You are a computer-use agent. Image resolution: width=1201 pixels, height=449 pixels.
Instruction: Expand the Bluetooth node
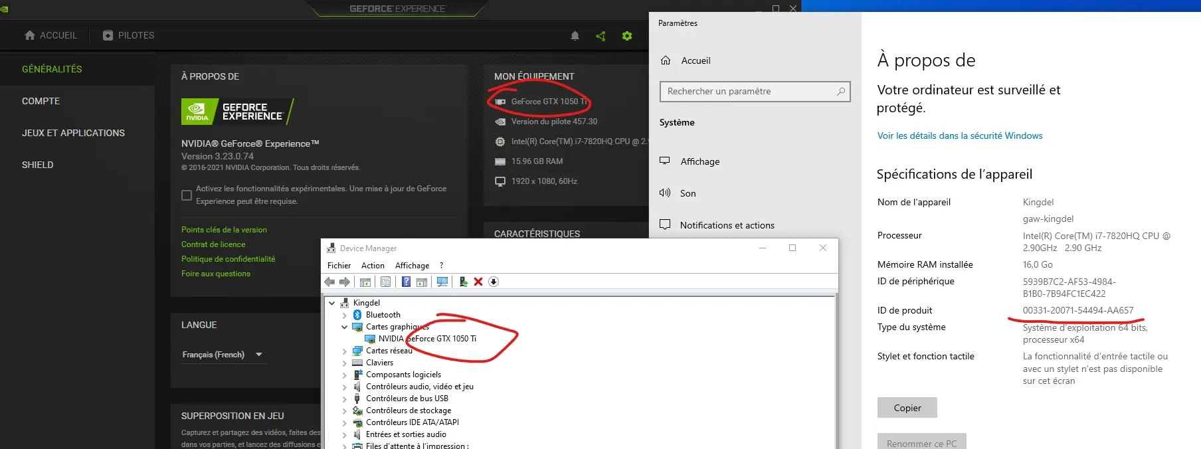pos(344,315)
